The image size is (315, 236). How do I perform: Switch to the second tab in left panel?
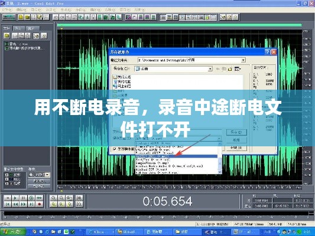[x=19, y=28]
